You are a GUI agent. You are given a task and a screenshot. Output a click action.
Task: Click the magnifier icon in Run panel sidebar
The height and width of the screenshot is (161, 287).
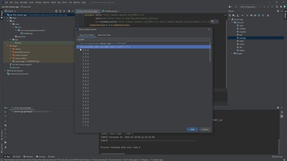point(5,125)
